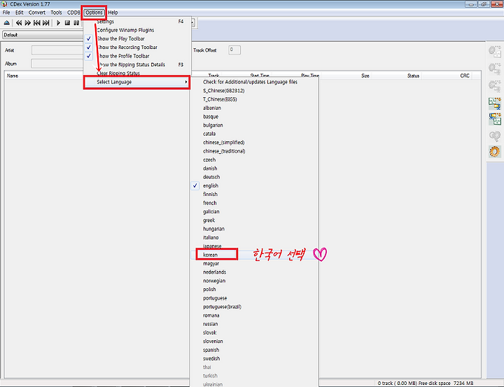The height and width of the screenshot is (387, 504).
Task: Click the Album input field
Action: point(57,64)
